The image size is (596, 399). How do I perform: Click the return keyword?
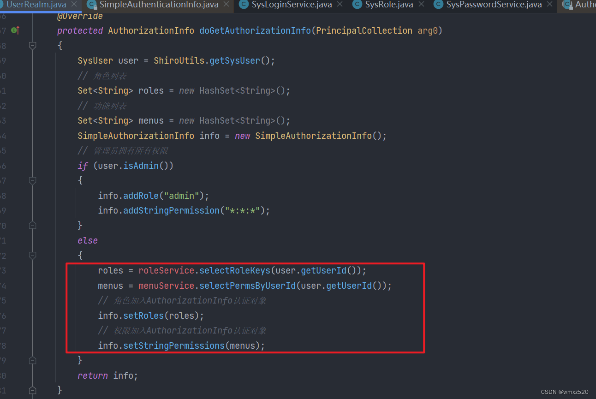(x=93, y=375)
